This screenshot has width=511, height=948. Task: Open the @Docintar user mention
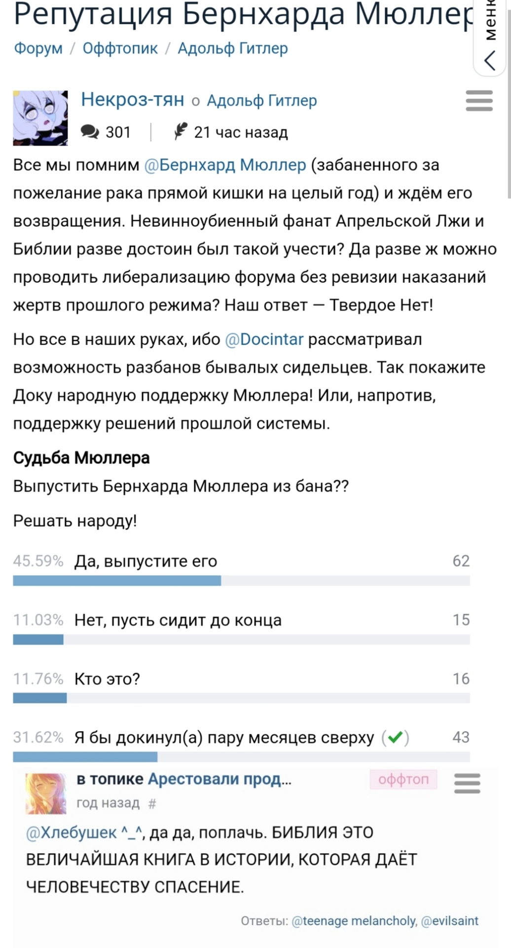point(264,339)
